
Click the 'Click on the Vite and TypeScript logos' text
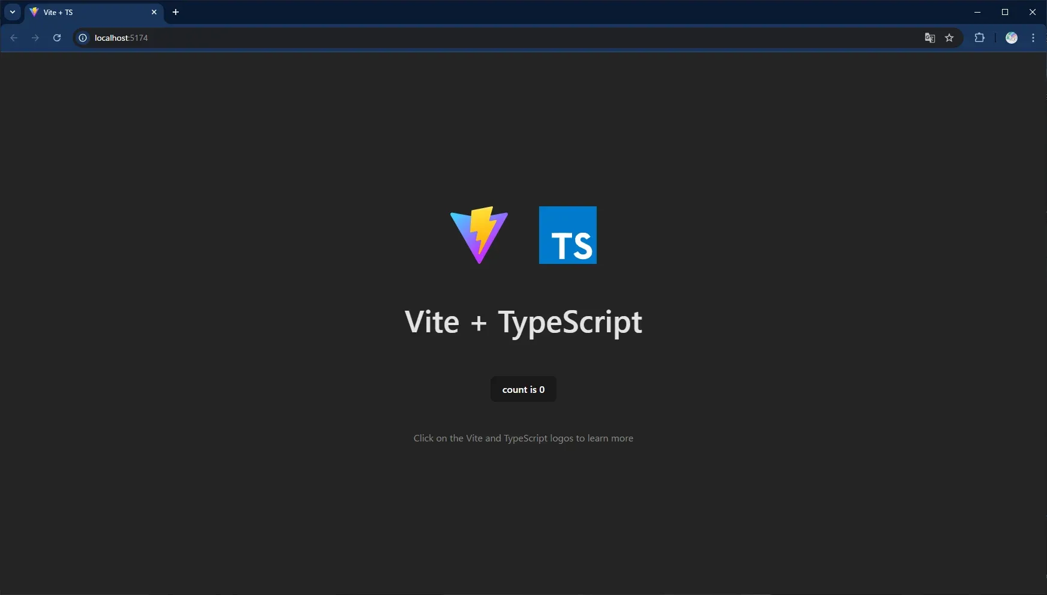523,438
